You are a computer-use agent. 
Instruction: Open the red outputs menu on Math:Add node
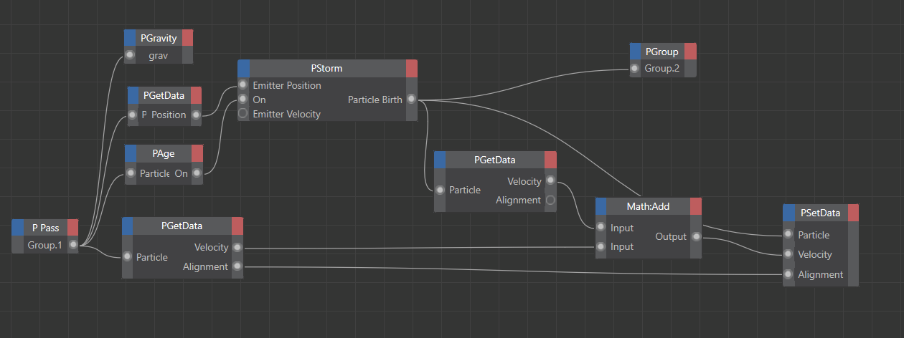tap(695, 206)
